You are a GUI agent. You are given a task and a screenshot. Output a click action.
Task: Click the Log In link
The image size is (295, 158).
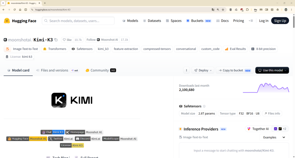pyautogui.click(x=264, y=21)
